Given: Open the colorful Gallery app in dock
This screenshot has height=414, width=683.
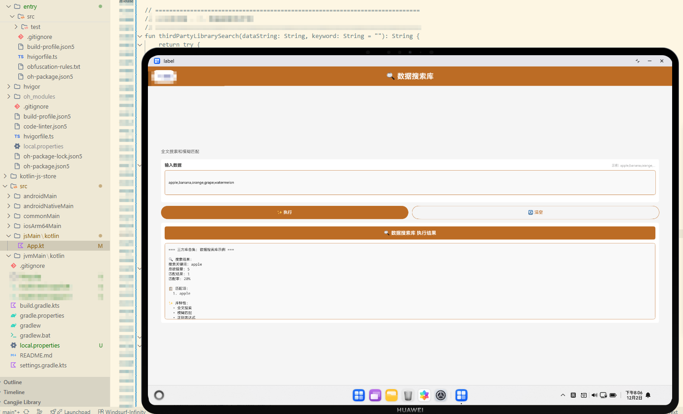Looking at the screenshot, I should (x=424, y=395).
